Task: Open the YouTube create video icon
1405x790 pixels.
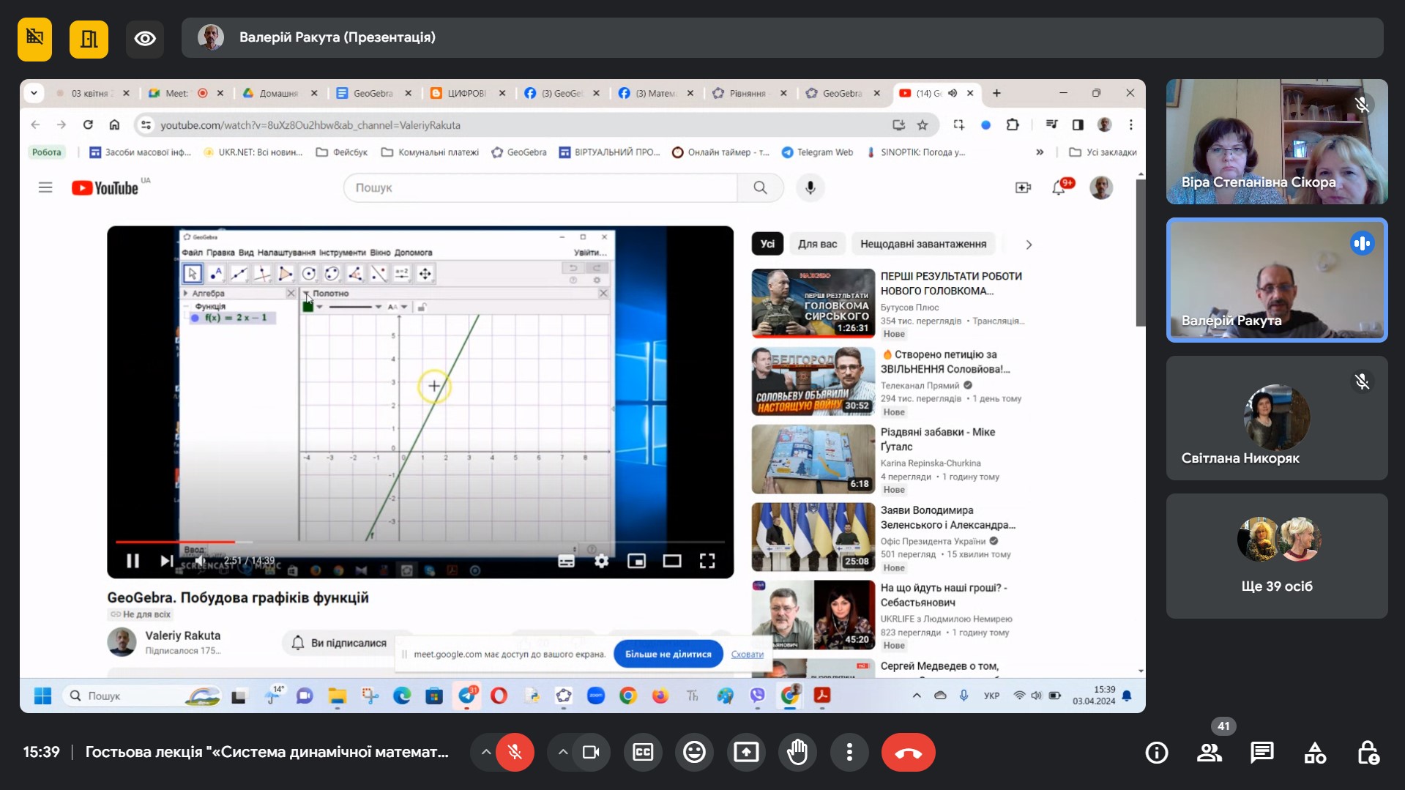Action: coord(1023,187)
